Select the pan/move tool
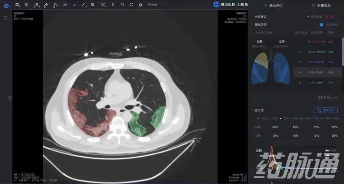Screen dimensions: 344x184 [x=46, y=5]
